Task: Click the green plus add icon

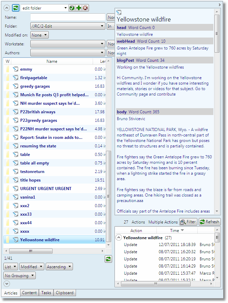Action: [x=79, y=8]
